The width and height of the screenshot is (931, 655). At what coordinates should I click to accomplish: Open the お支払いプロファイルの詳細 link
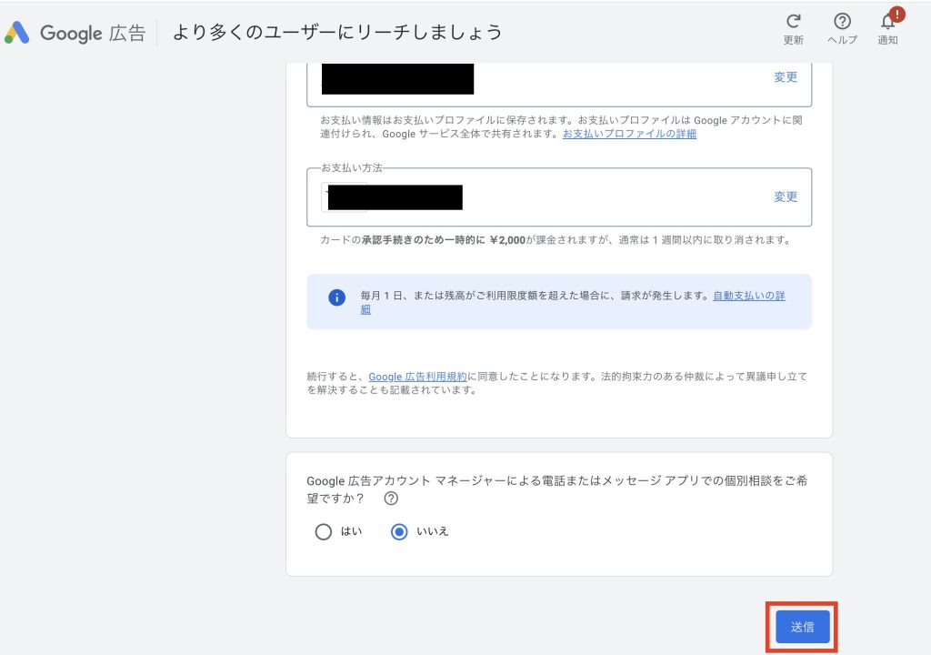point(629,134)
